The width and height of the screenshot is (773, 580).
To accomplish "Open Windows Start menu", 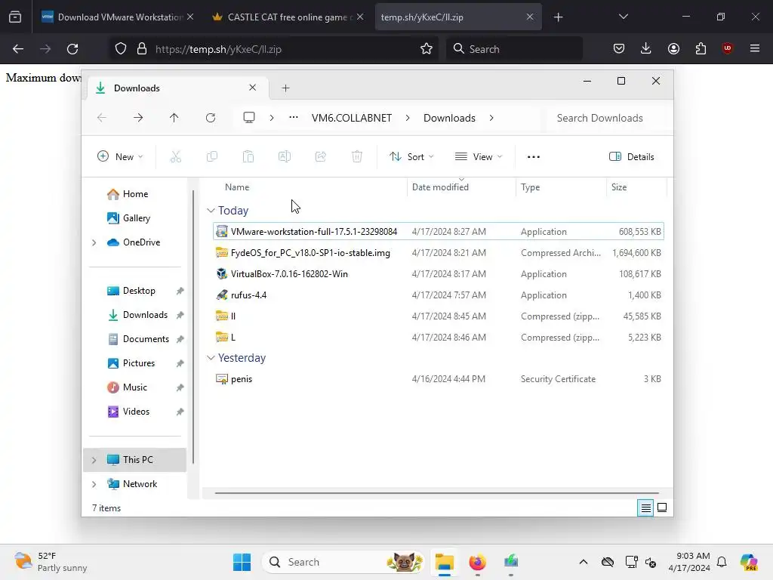I will [x=242, y=562].
